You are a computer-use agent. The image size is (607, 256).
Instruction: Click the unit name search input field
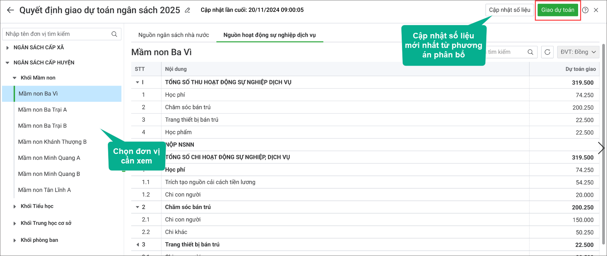[x=57, y=34]
